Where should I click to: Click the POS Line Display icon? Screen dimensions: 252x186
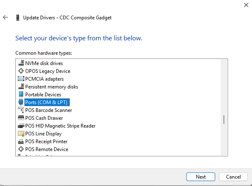(x=21, y=134)
